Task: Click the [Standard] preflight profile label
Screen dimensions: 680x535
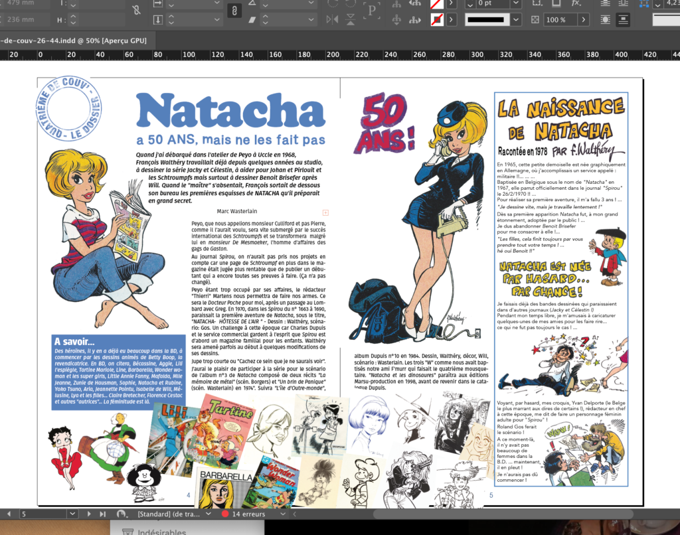Action: (x=169, y=514)
